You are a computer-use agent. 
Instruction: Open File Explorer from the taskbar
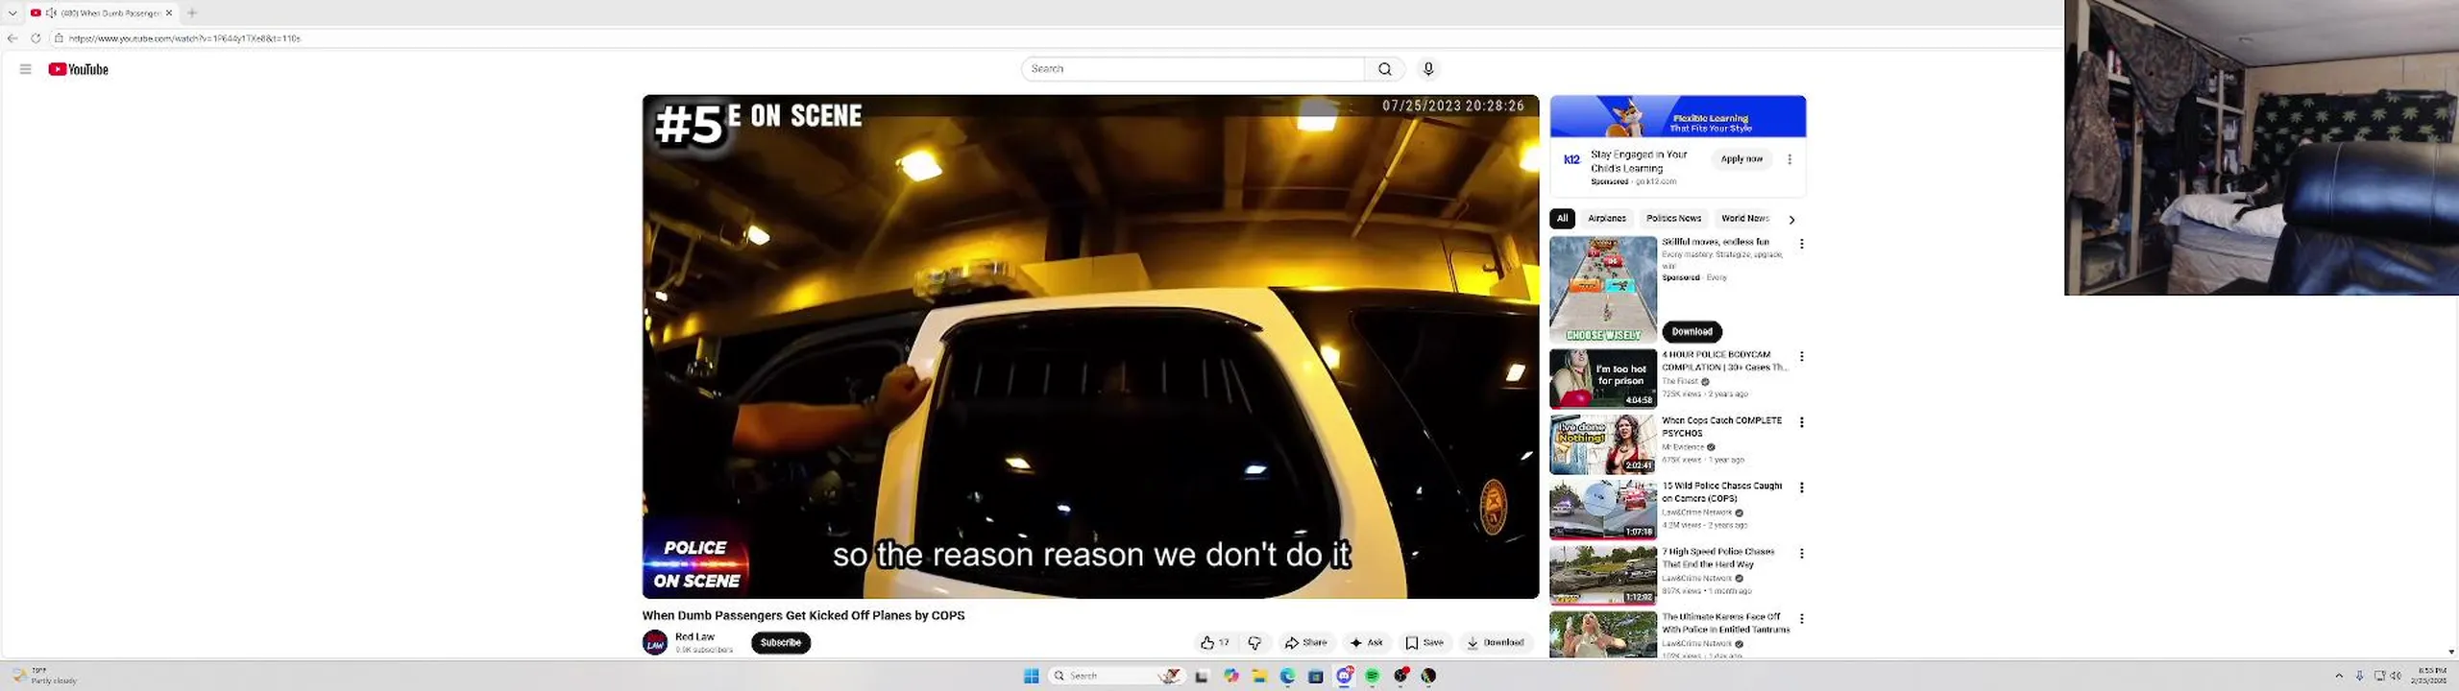(1259, 677)
